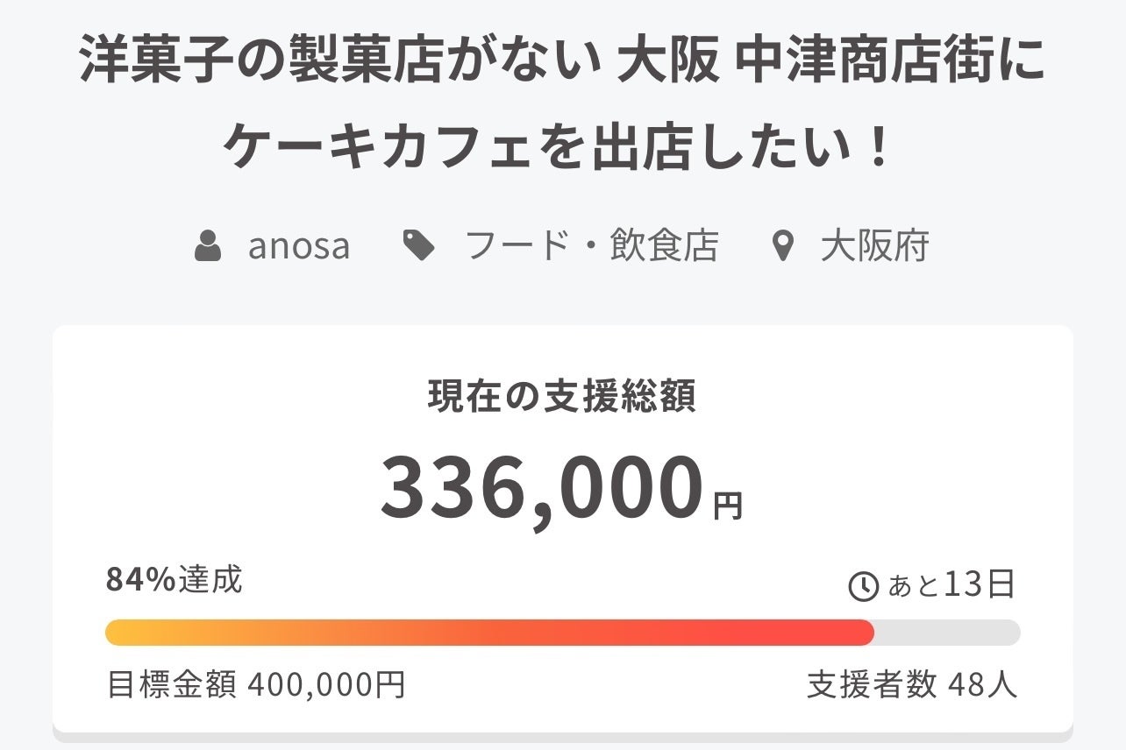Select the 大阪府 location link
1126x750 pixels.
click(x=874, y=247)
